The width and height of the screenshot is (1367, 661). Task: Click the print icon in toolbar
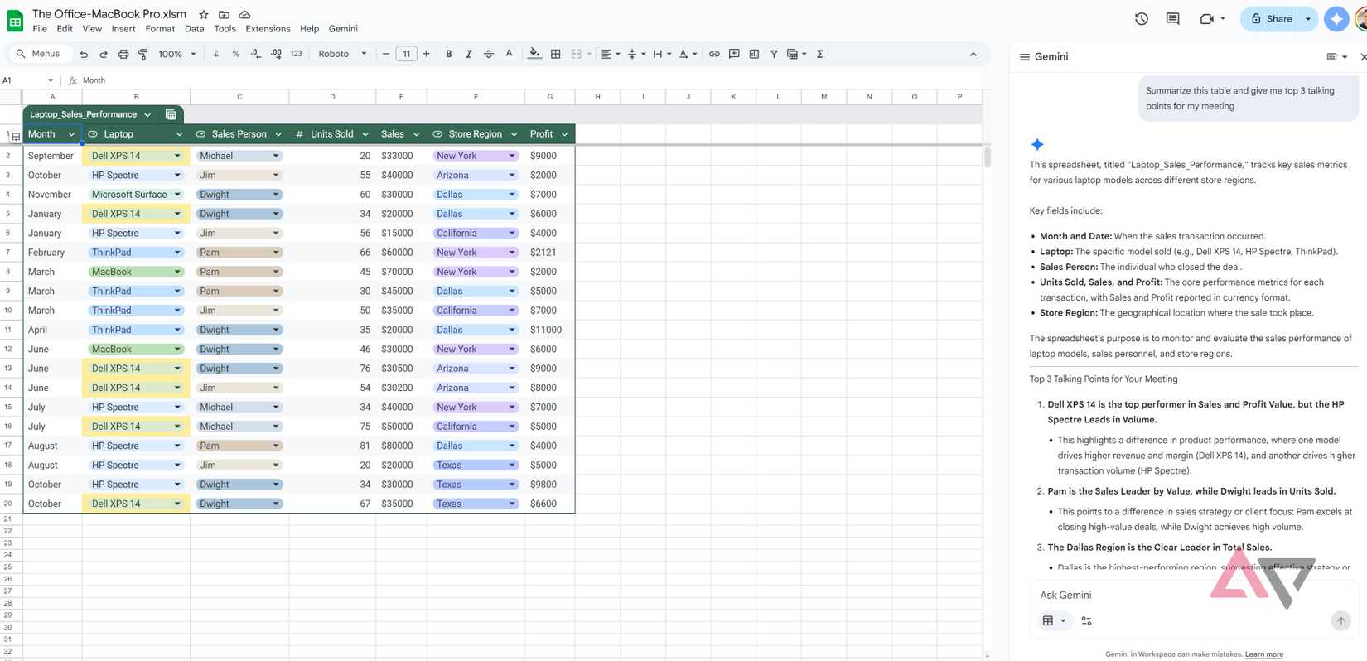(x=123, y=54)
